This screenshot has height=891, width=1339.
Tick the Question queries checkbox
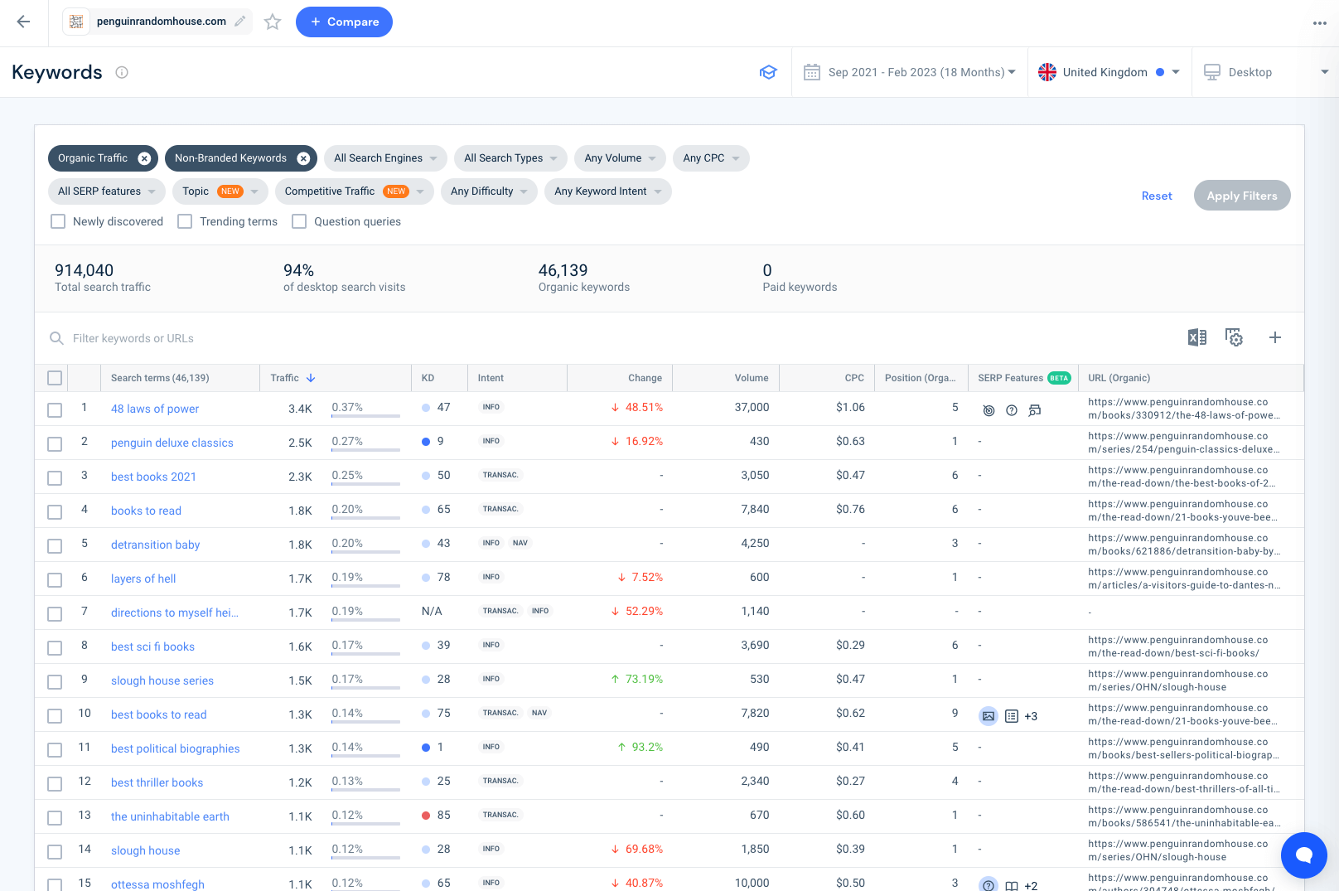[x=299, y=221]
